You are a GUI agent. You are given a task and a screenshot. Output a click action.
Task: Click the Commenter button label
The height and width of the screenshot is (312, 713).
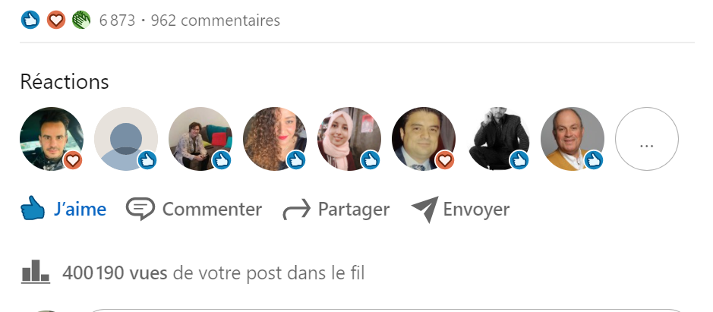coord(212,209)
